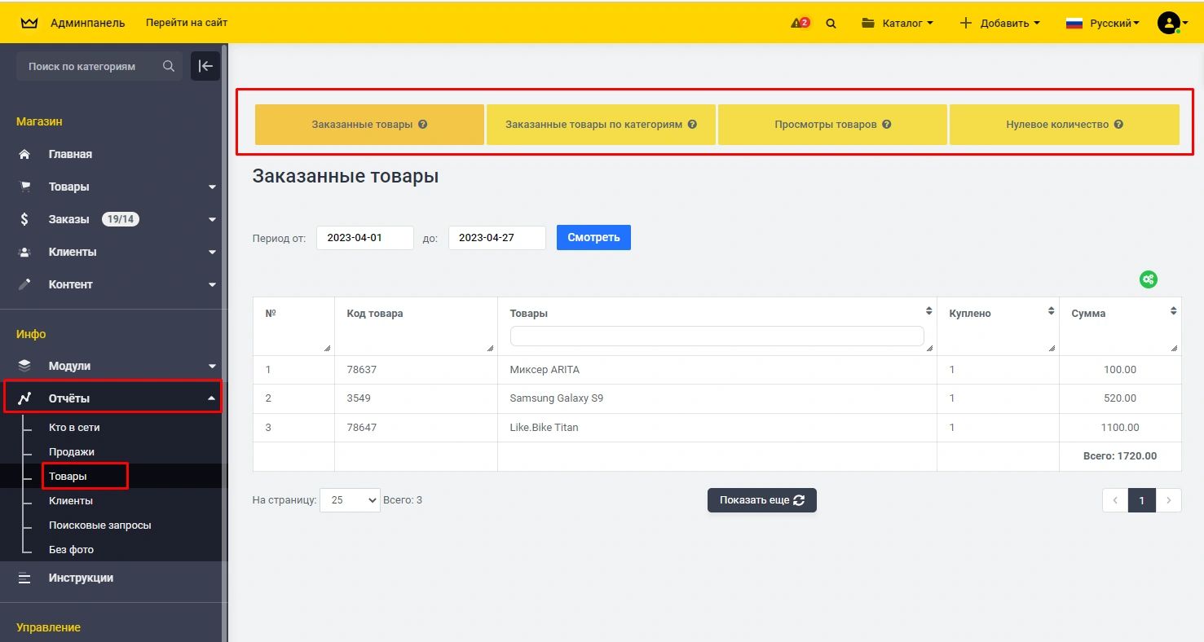Sort table by the Сумма column
1204x642 pixels.
pyautogui.click(x=1173, y=311)
